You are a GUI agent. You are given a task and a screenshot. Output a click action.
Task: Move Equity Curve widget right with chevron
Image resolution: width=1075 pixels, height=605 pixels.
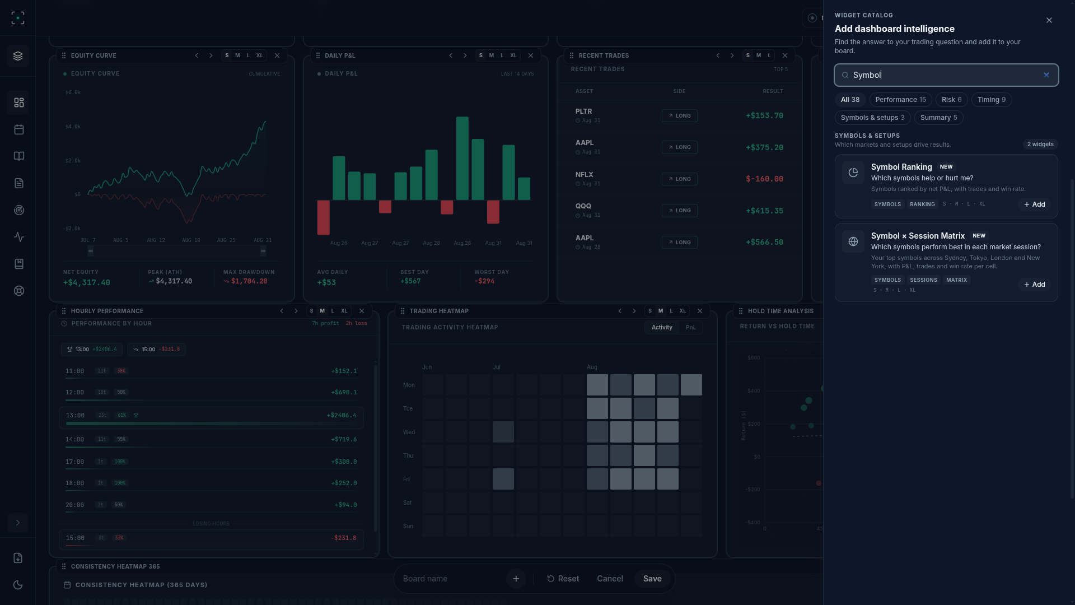pyautogui.click(x=211, y=55)
